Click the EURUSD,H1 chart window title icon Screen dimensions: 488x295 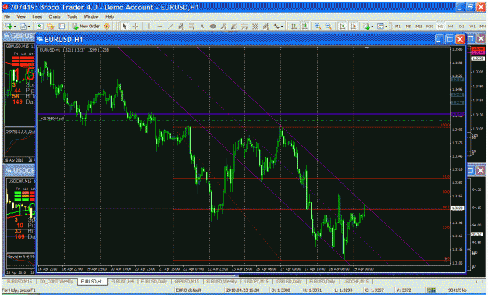tap(40, 39)
